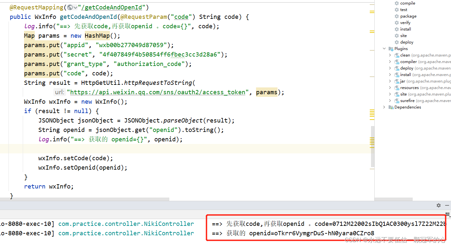The height and width of the screenshot is (246, 451).
Task: Click the Plugins folder icon in Maven tree
Action: pos(391,49)
